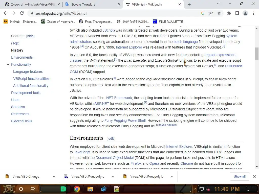Jump to References section
Image resolution: width=259 pixels, height=194 pixels.
pyautogui.click(x=20, y=114)
